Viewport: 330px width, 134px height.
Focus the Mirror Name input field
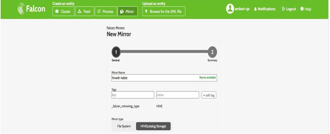click(x=164, y=78)
